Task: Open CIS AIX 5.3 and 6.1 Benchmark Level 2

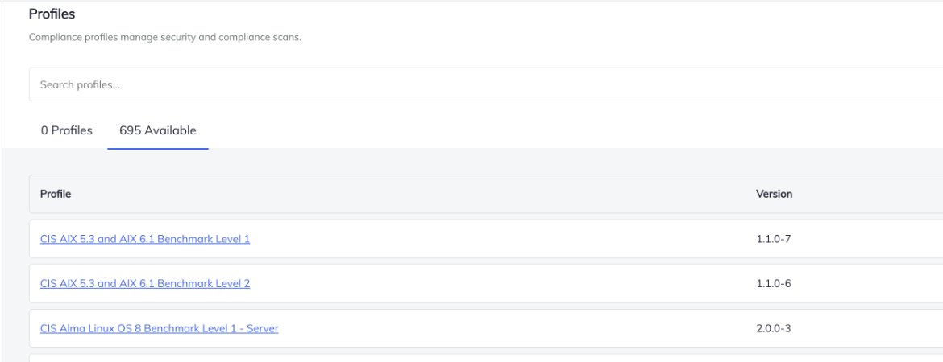Action: (145, 283)
